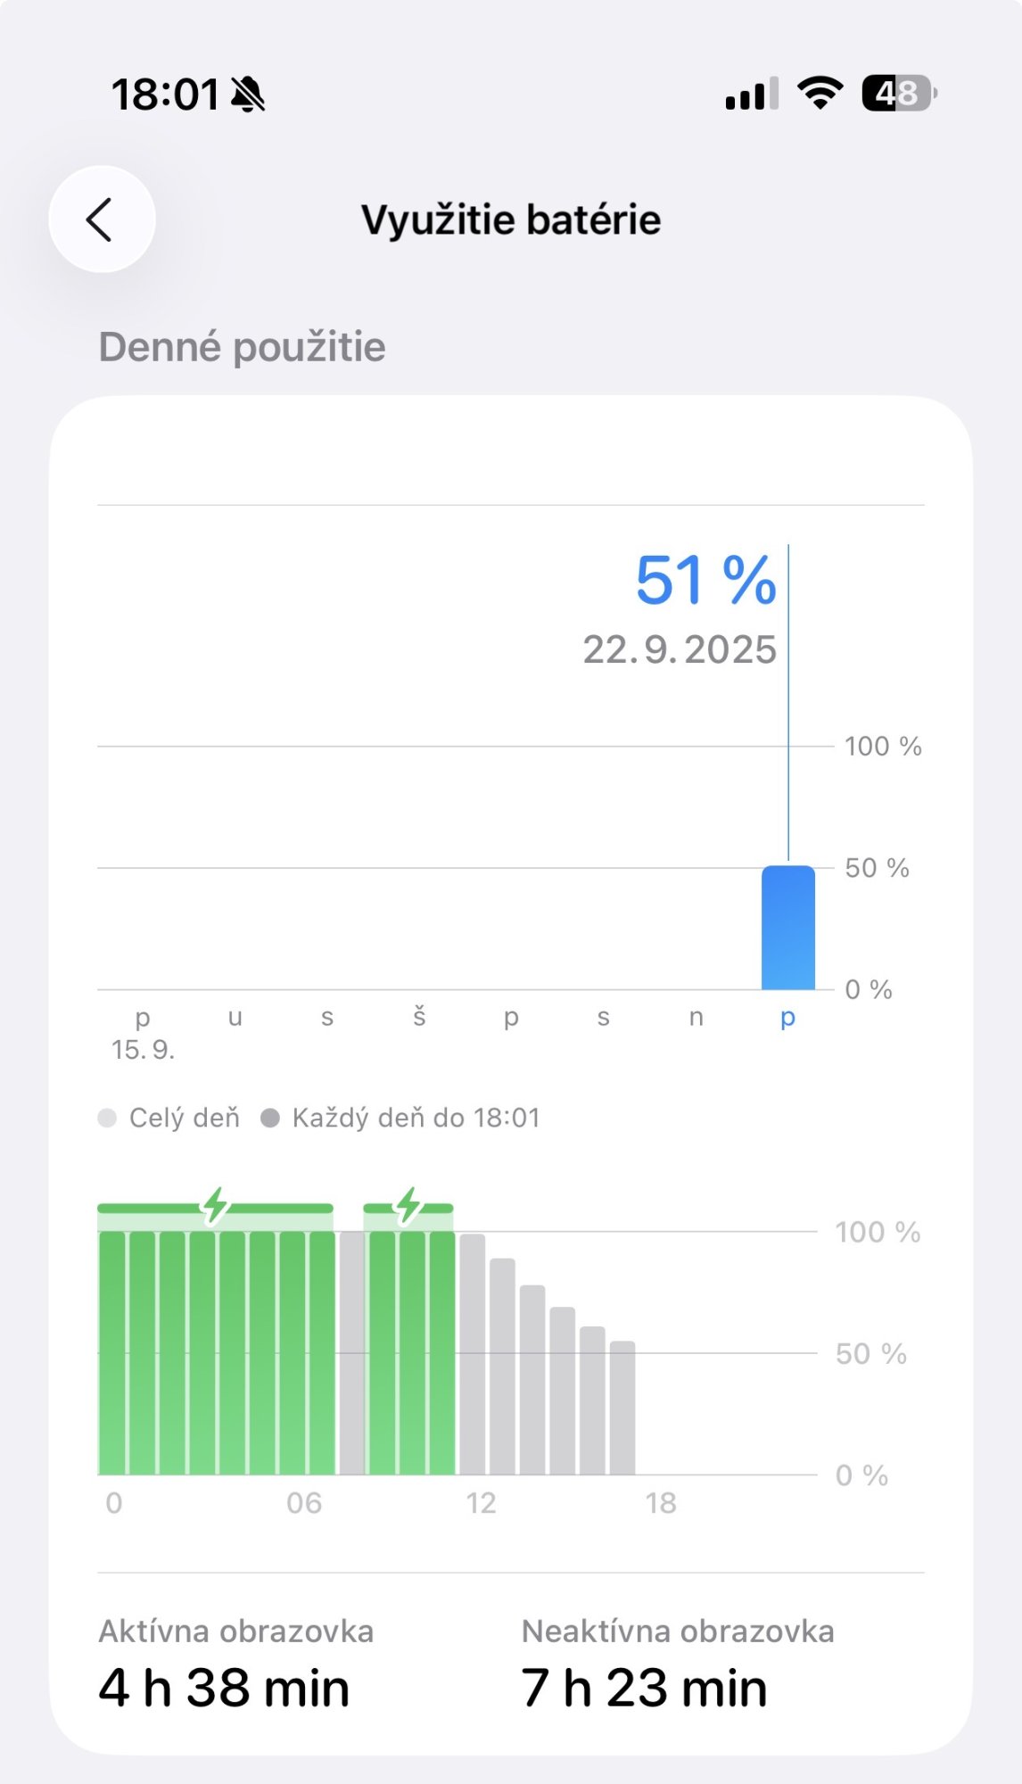Tap the 15. 9. date label
1022x1784 pixels.
(x=143, y=1050)
